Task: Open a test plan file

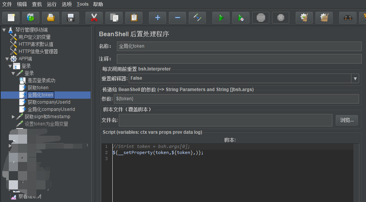Action: pos(50,18)
